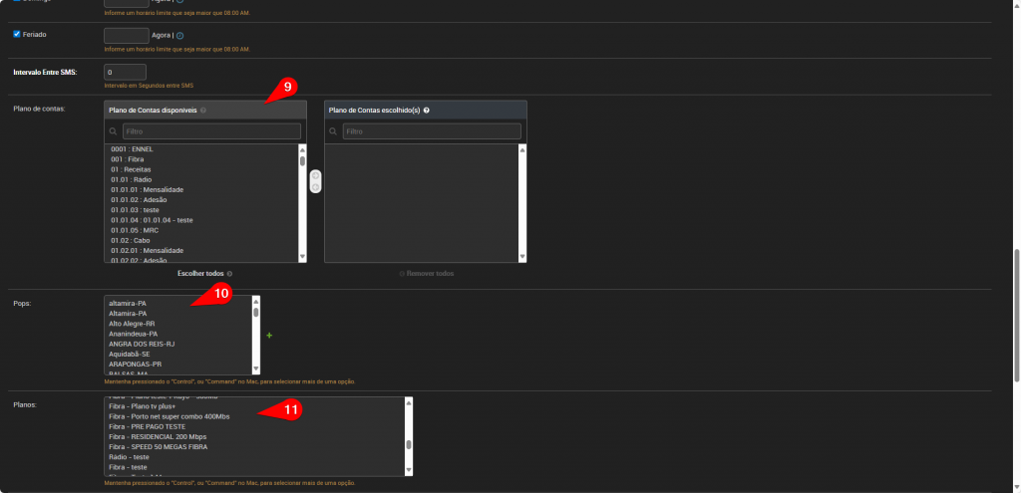The image size is (1021, 493).
Task: Click the Feriado time limit input field
Action: point(126,36)
